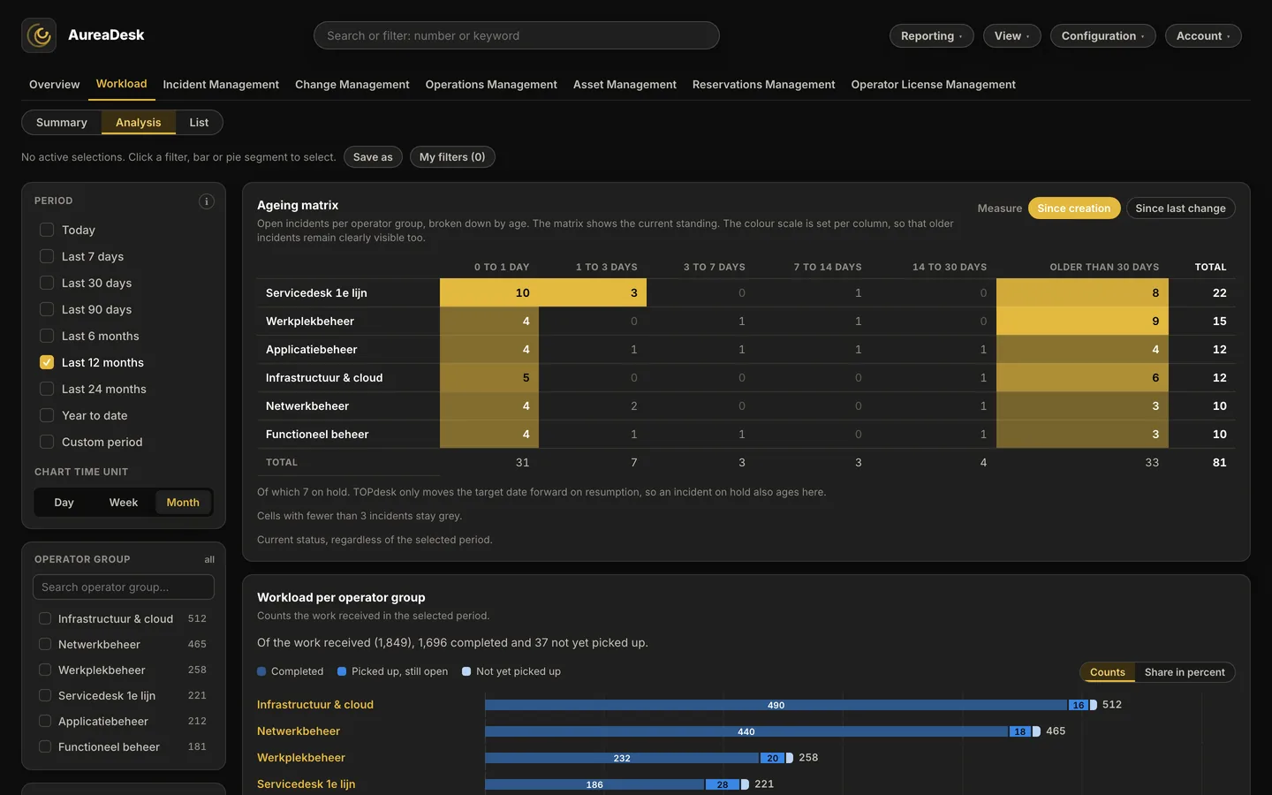Viewport: 1272px width, 795px height.
Task: Click Servicedesk 1e lijn 0 to 1 day cell
Action: 489,292
